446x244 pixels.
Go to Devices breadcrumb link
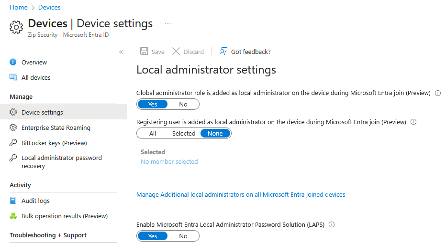[x=49, y=7]
